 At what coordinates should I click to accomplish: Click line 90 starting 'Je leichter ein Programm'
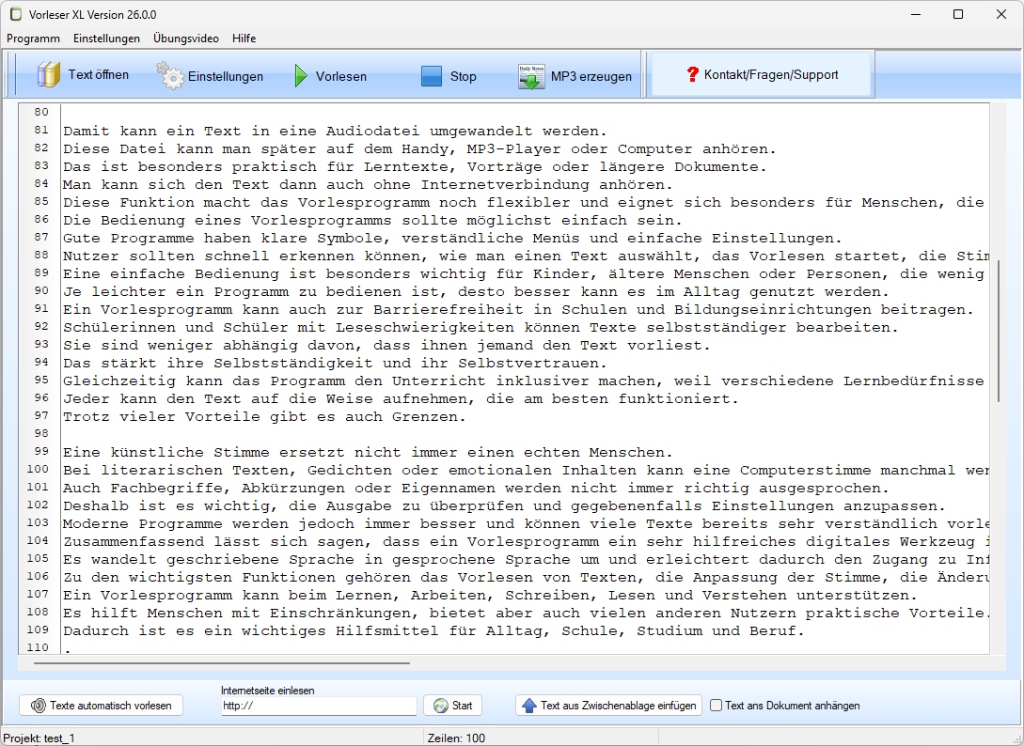tap(477, 292)
